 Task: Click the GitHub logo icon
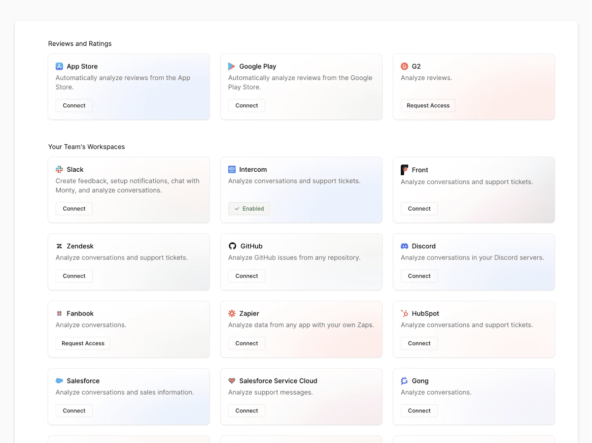click(x=232, y=246)
